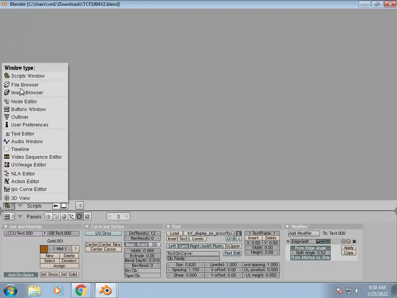The height and width of the screenshot is (298, 397).
Task: Collapse the Curve and Surface panel
Action: coord(87,227)
